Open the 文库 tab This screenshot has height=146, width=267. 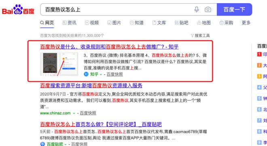(159, 23)
